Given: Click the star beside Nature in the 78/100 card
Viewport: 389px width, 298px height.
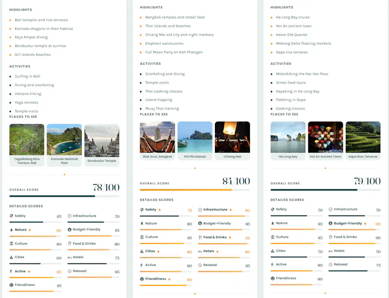Looking at the screenshot, I should [30, 230].
